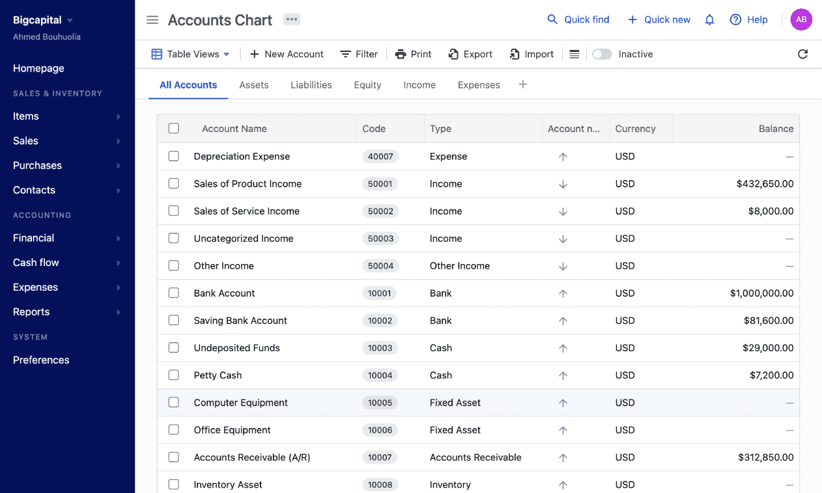The image size is (822, 493).
Task: Tick the select-all checkbox in header
Action: pos(174,129)
